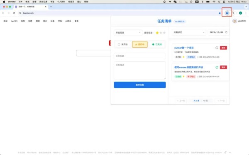
Task: Toggle completion circle for cursor第一个项目
Action: (x=217, y=48)
